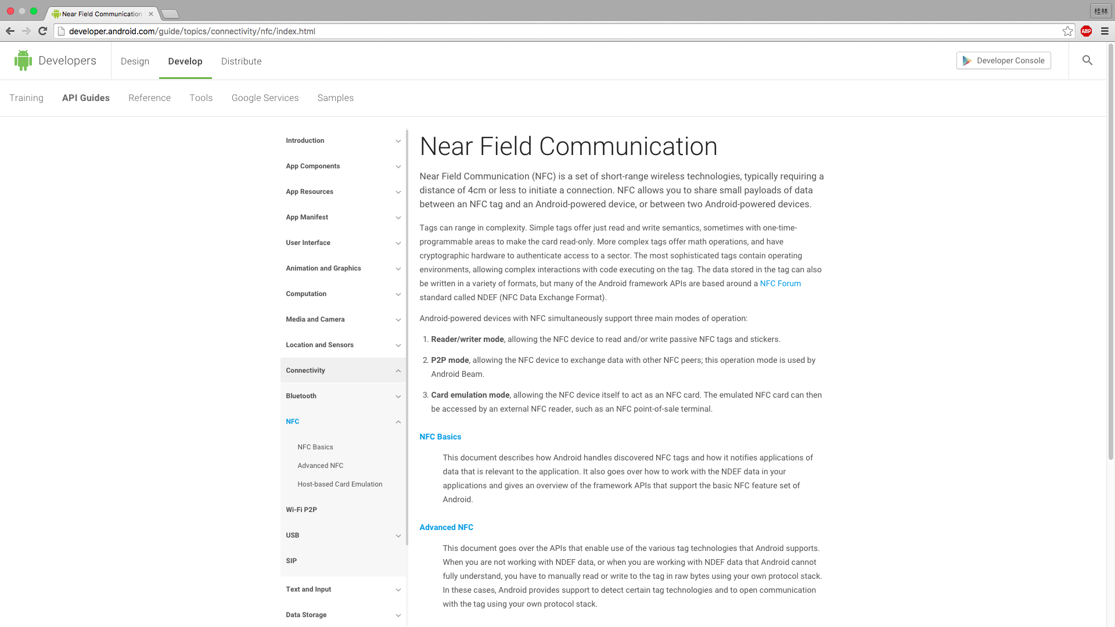Click the back navigation arrow icon
Screen dimensions: 1115x627
coord(10,31)
